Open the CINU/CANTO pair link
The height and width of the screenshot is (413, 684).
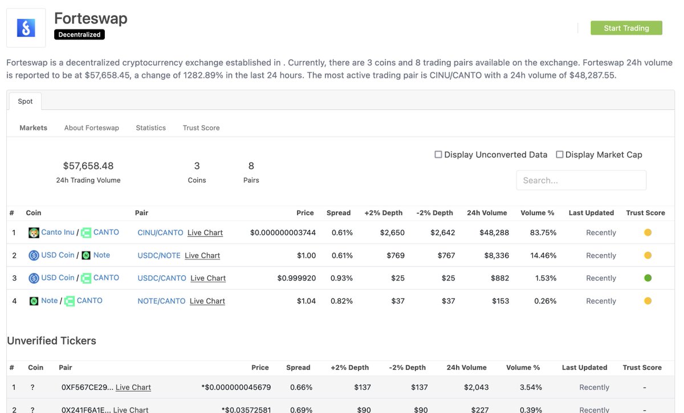click(x=160, y=232)
